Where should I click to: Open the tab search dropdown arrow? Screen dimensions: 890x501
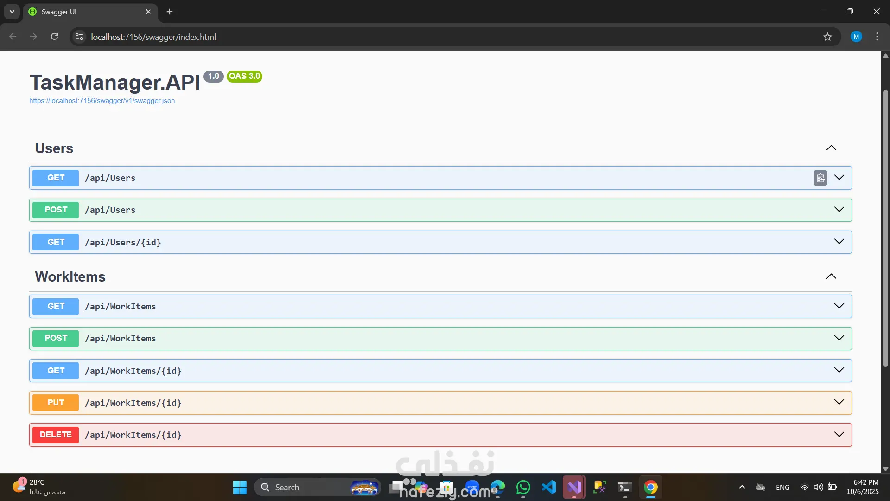tap(12, 12)
